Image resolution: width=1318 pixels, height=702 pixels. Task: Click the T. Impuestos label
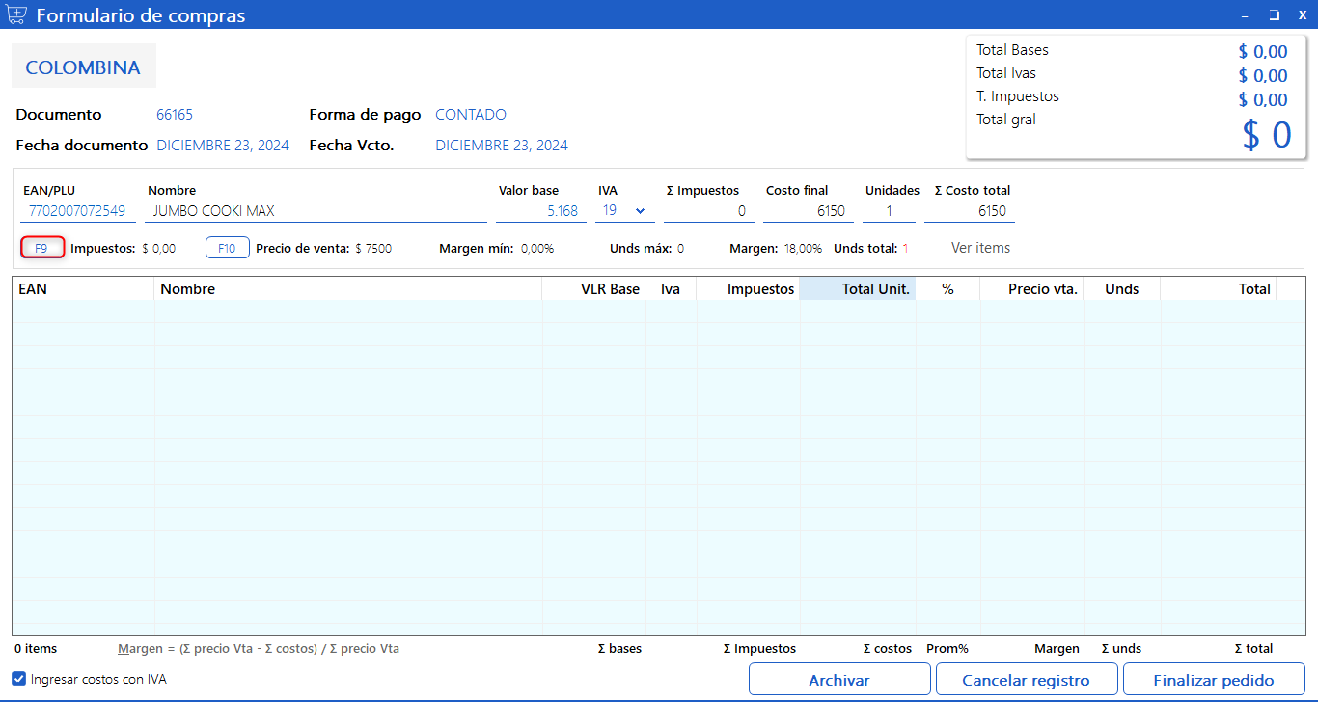(1018, 96)
